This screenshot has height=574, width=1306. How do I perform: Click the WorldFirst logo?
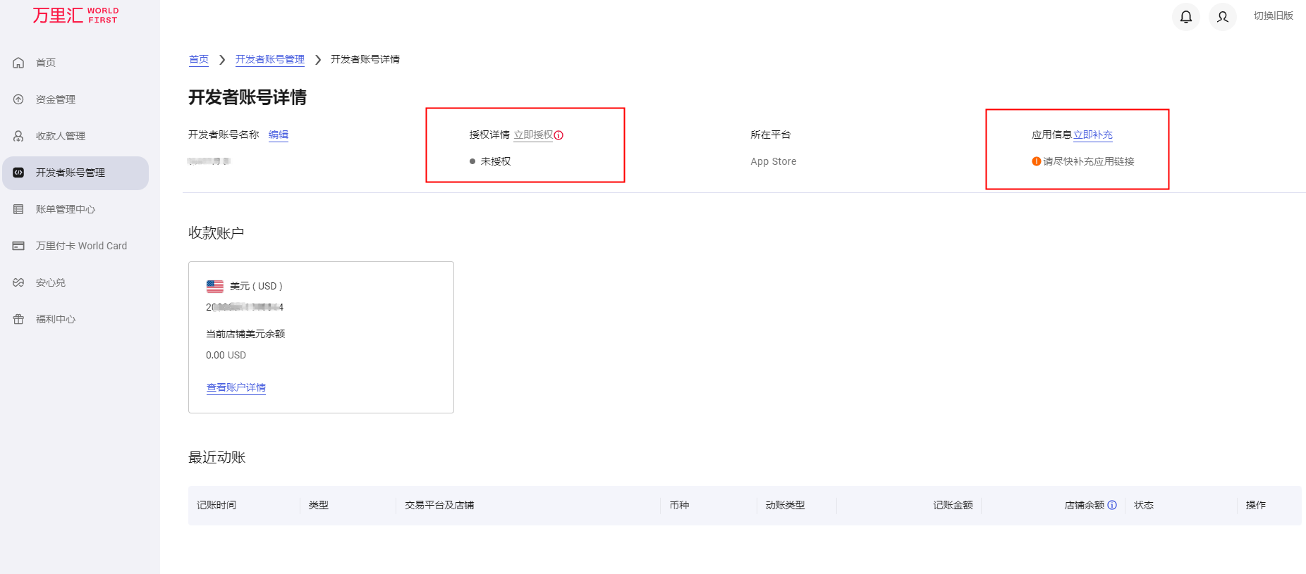tap(75, 15)
